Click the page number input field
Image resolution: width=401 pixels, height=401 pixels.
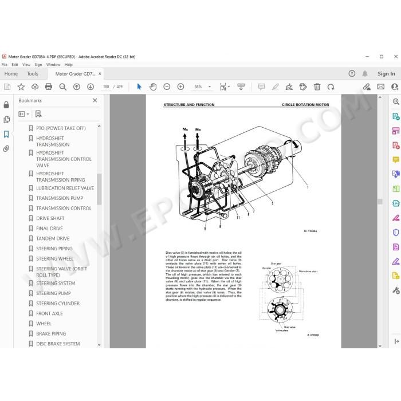pyautogui.click(x=106, y=87)
